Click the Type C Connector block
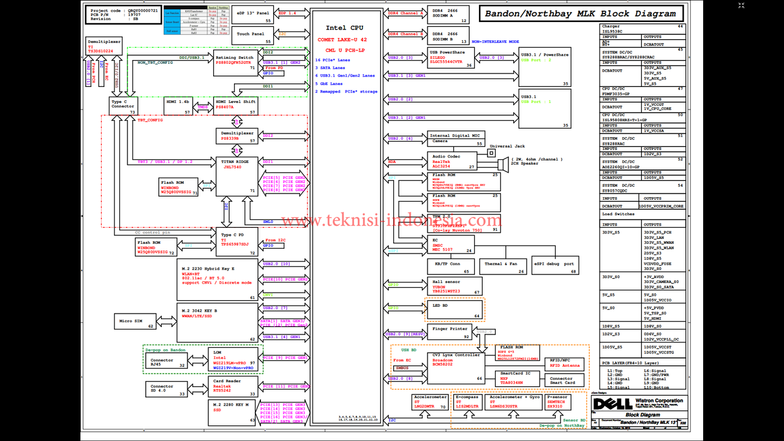Viewport: 784px width, 441px height. click(123, 106)
